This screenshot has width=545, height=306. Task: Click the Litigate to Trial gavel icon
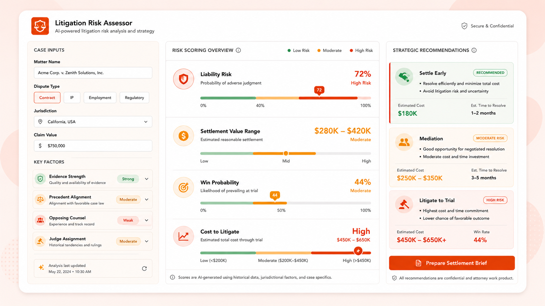(x=404, y=204)
